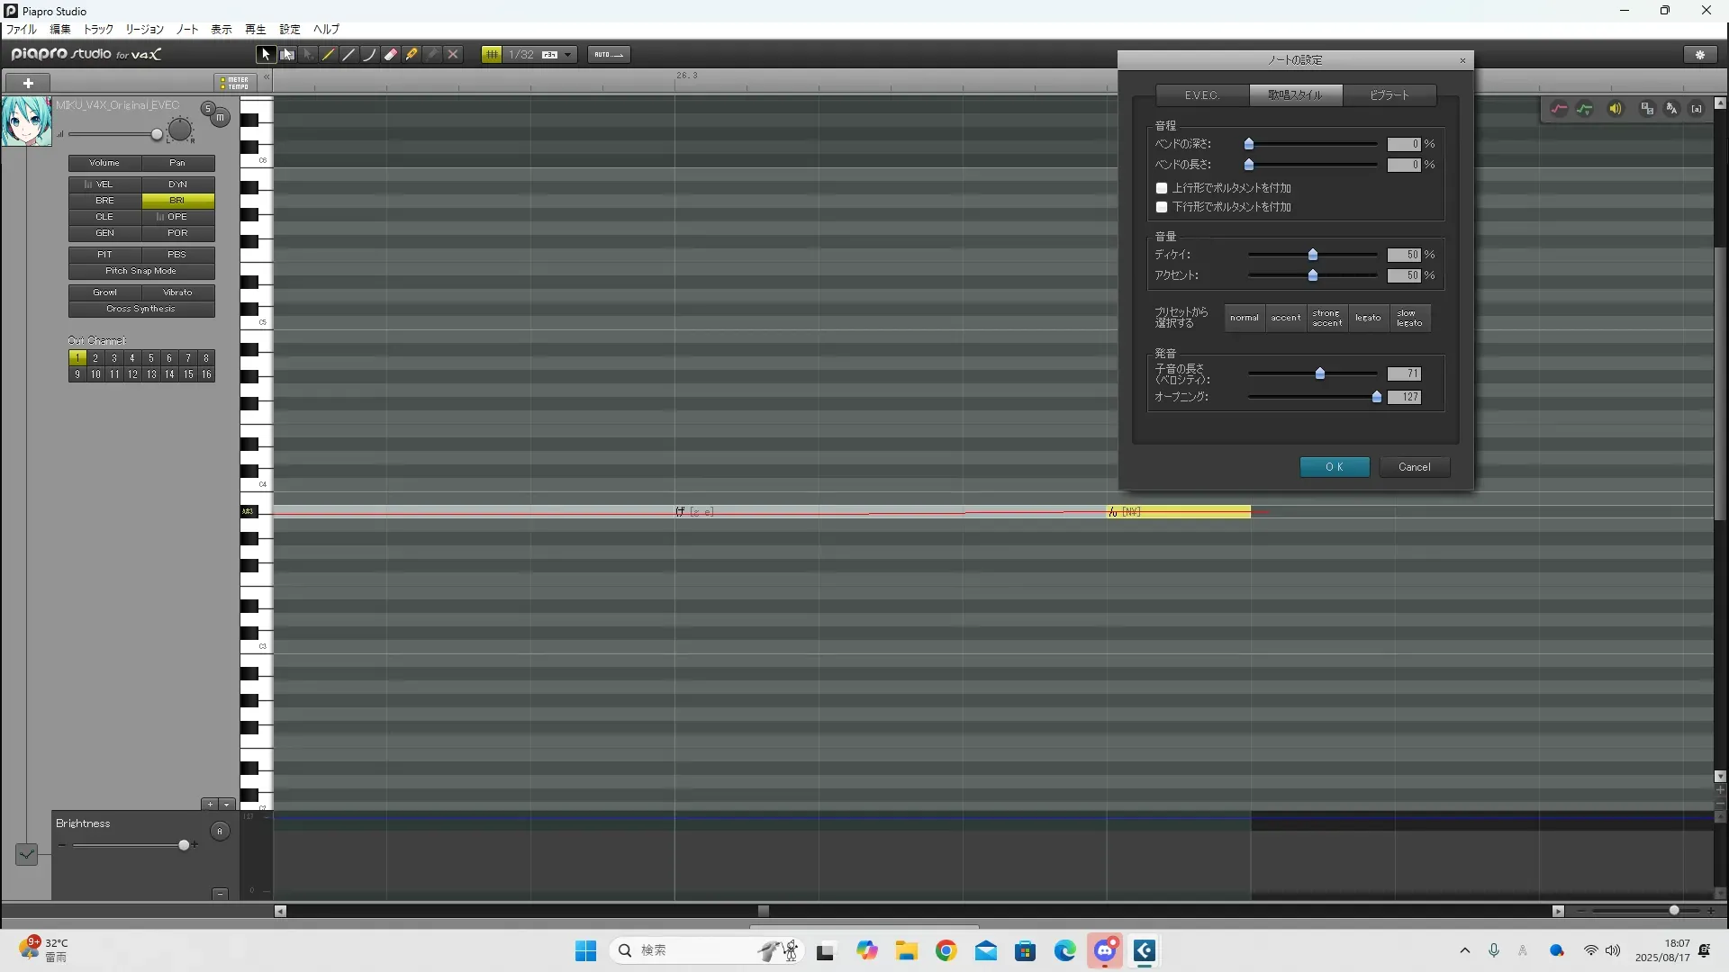Enable ascending portamento checkbox
This screenshot has width=1729, height=972.
[x=1162, y=188]
